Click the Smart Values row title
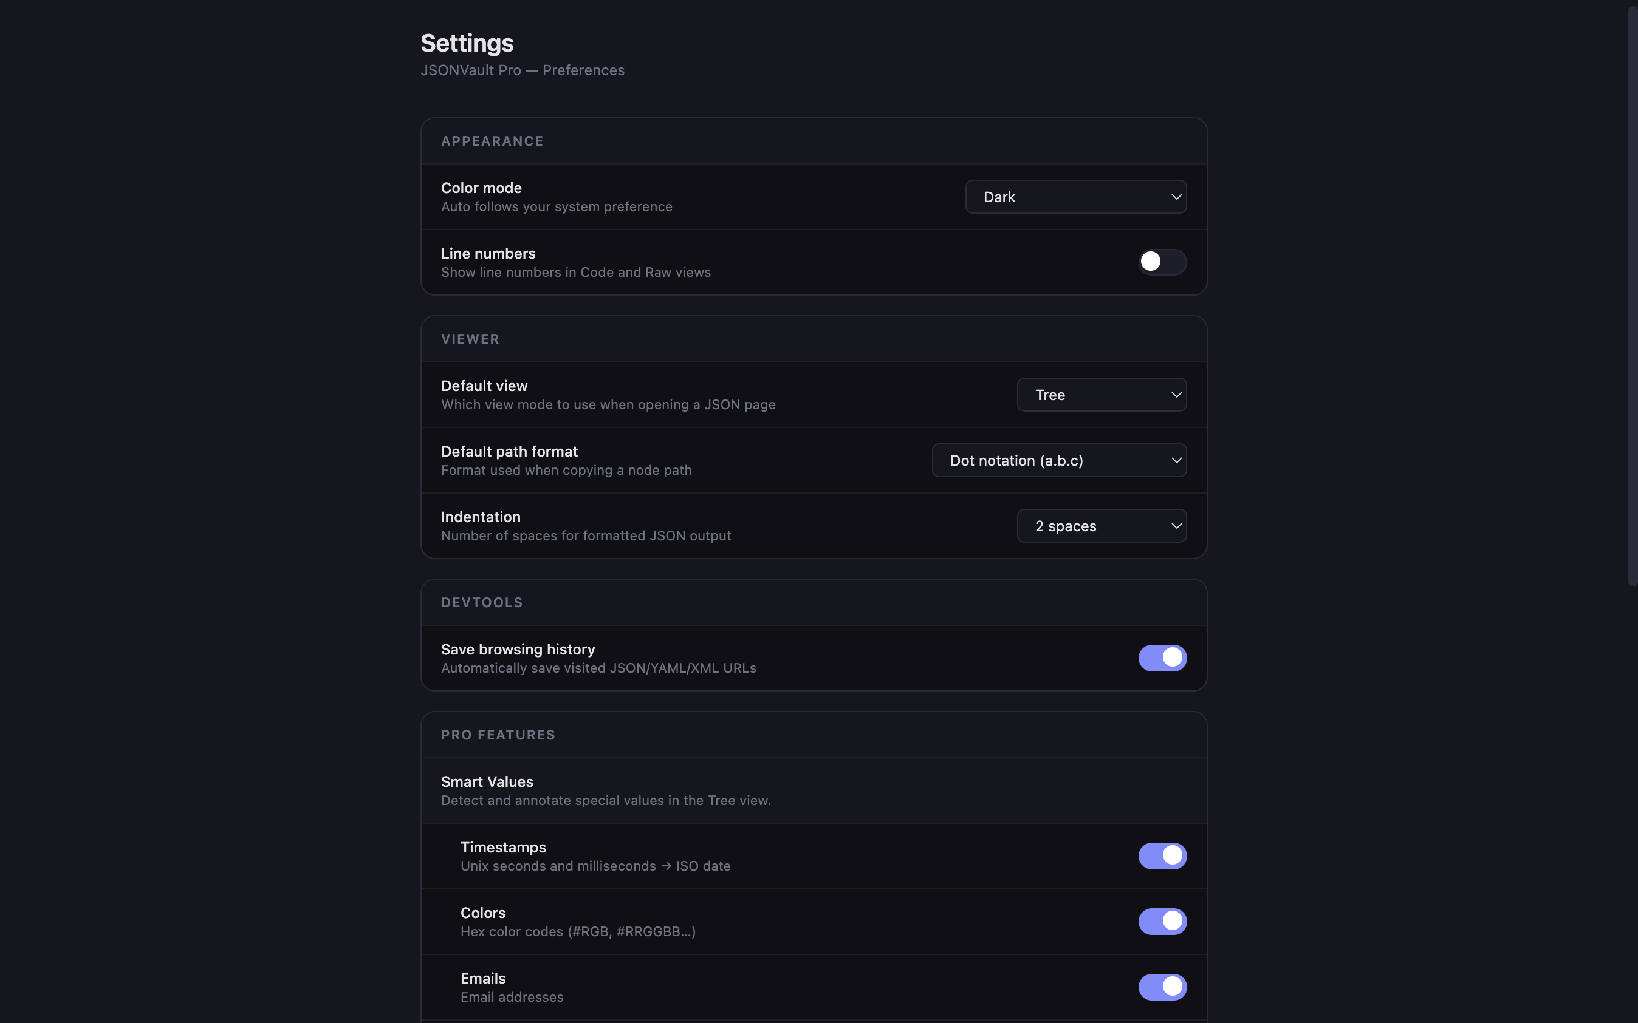The height and width of the screenshot is (1023, 1638). 487,781
